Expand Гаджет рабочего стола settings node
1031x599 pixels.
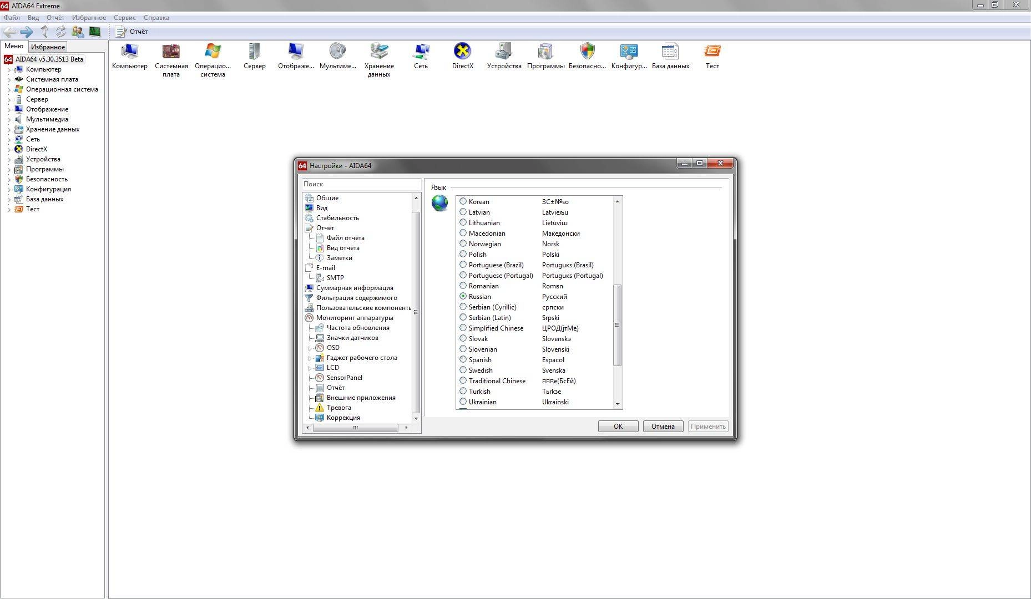pos(310,358)
